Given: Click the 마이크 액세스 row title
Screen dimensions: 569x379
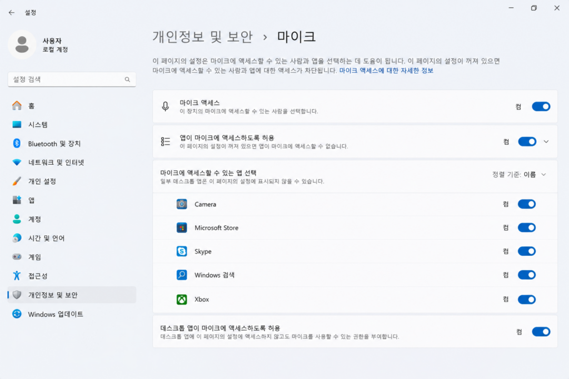Looking at the screenshot, I should pyautogui.click(x=199, y=103).
